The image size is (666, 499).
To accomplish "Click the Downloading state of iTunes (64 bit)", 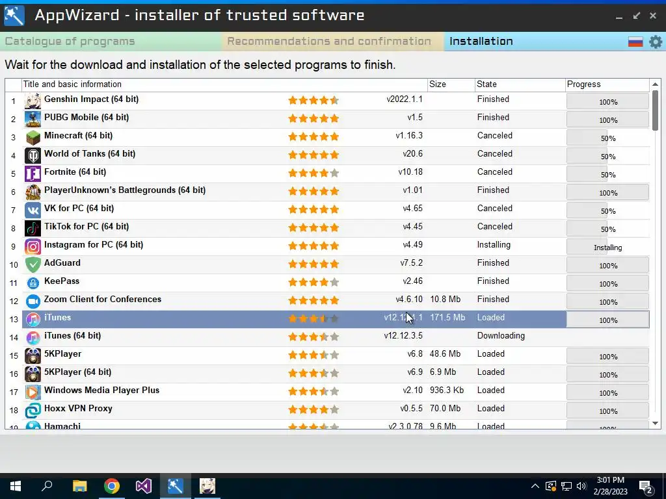I will [501, 336].
